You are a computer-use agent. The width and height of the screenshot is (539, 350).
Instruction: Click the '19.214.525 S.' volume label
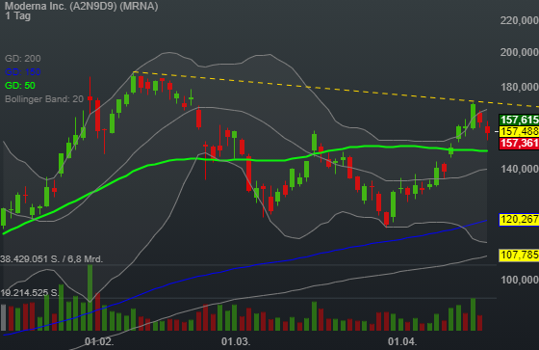pyautogui.click(x=30, y=293)
